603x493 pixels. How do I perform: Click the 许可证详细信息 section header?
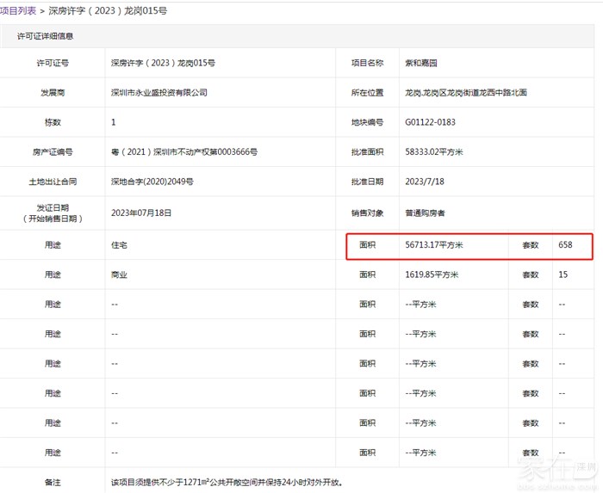point(46,36)
